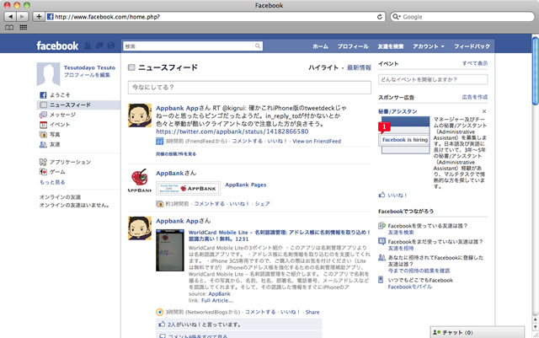Click the Safari forward arrow button

22,17
